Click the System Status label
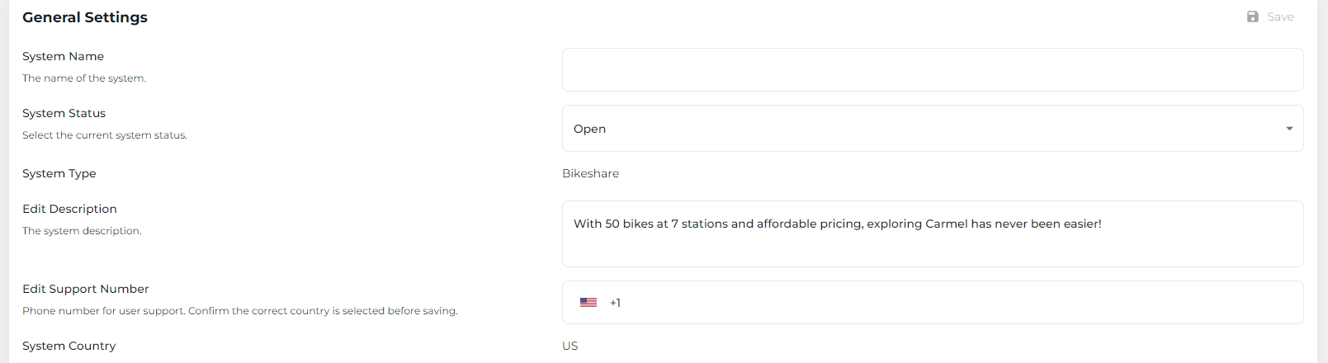The image size is (1328, 363). tap(64, 113)
